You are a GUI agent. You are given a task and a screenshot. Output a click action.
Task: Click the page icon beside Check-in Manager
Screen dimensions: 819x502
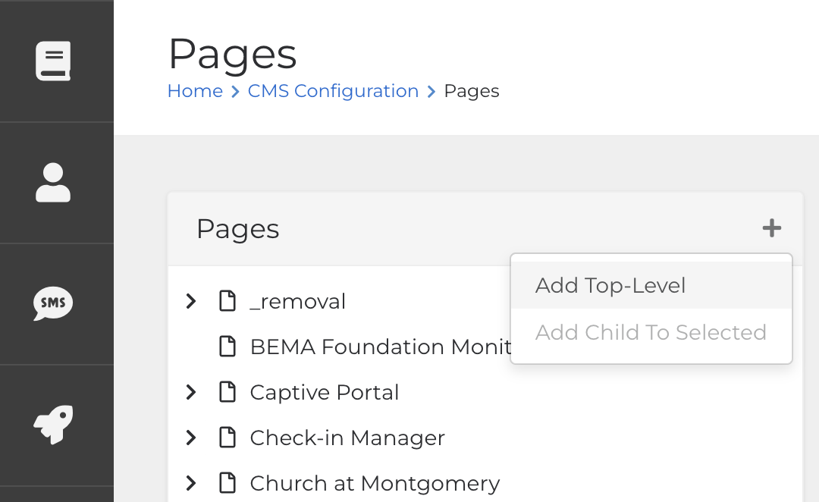pyautogui.click(x=227, y=438)
